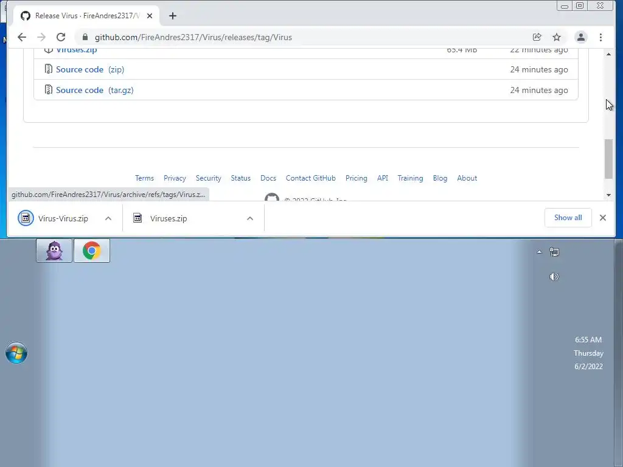
Task: Reload the GitHub release page
Action: 61,37
